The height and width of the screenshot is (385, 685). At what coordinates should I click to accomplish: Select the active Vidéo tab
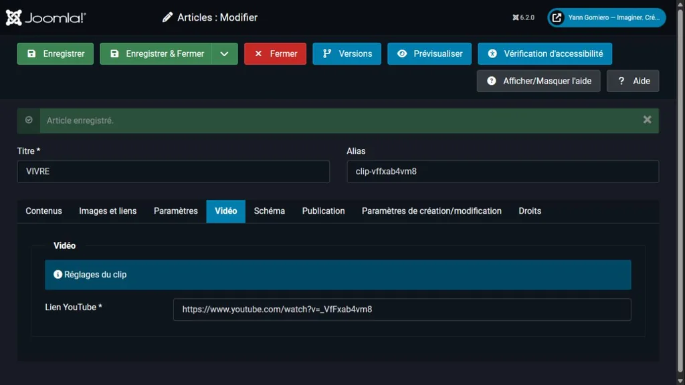226,211
